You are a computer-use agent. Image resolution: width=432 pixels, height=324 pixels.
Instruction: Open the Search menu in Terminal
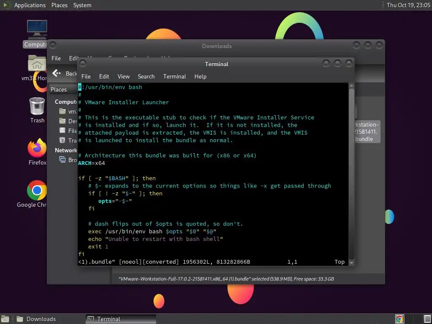coord(146,76)
